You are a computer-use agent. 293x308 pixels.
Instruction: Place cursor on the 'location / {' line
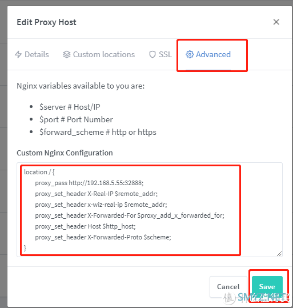(x=39, y=172)
